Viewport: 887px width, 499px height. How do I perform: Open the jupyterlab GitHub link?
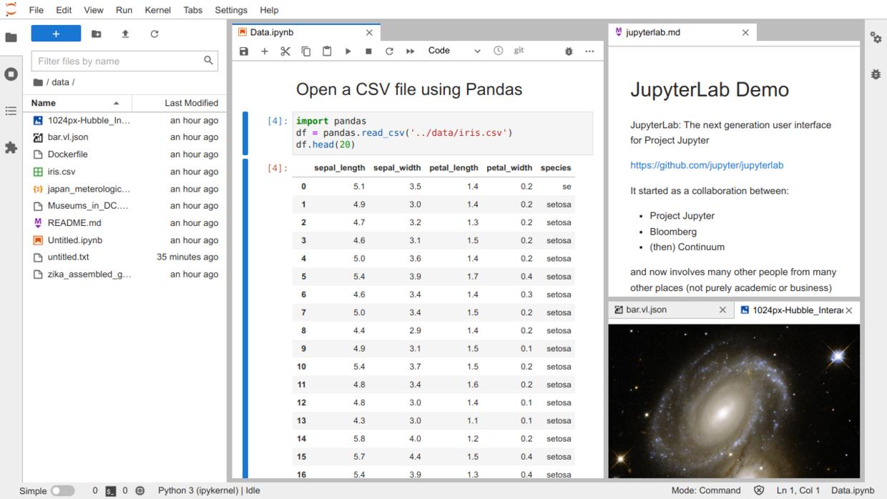[706, 165]
